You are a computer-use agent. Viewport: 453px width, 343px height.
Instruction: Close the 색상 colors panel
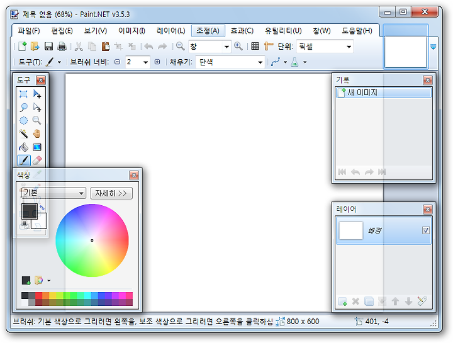click(x=134, y=175)
